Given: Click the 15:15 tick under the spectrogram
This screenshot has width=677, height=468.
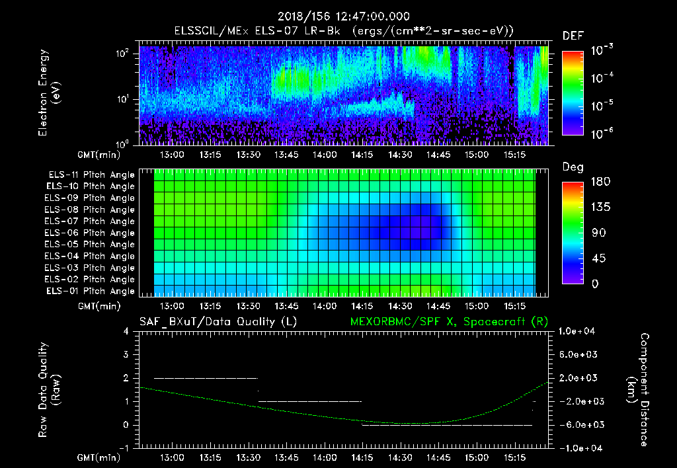Looking at the screenshot, I should 514,155.
